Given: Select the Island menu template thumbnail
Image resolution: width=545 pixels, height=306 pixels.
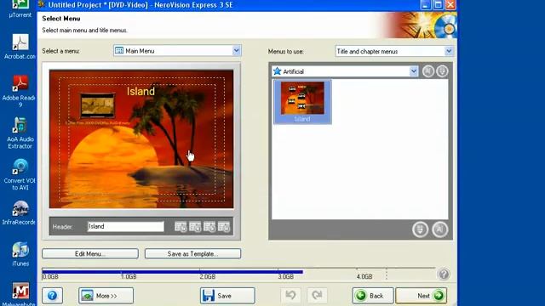Looking at the screenshot, I should 302,102.
